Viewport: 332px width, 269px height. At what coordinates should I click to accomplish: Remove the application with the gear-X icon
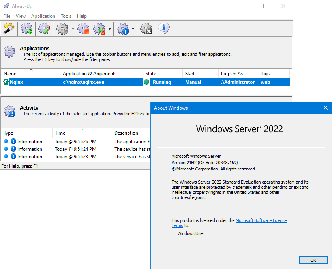tap(146, 28)
